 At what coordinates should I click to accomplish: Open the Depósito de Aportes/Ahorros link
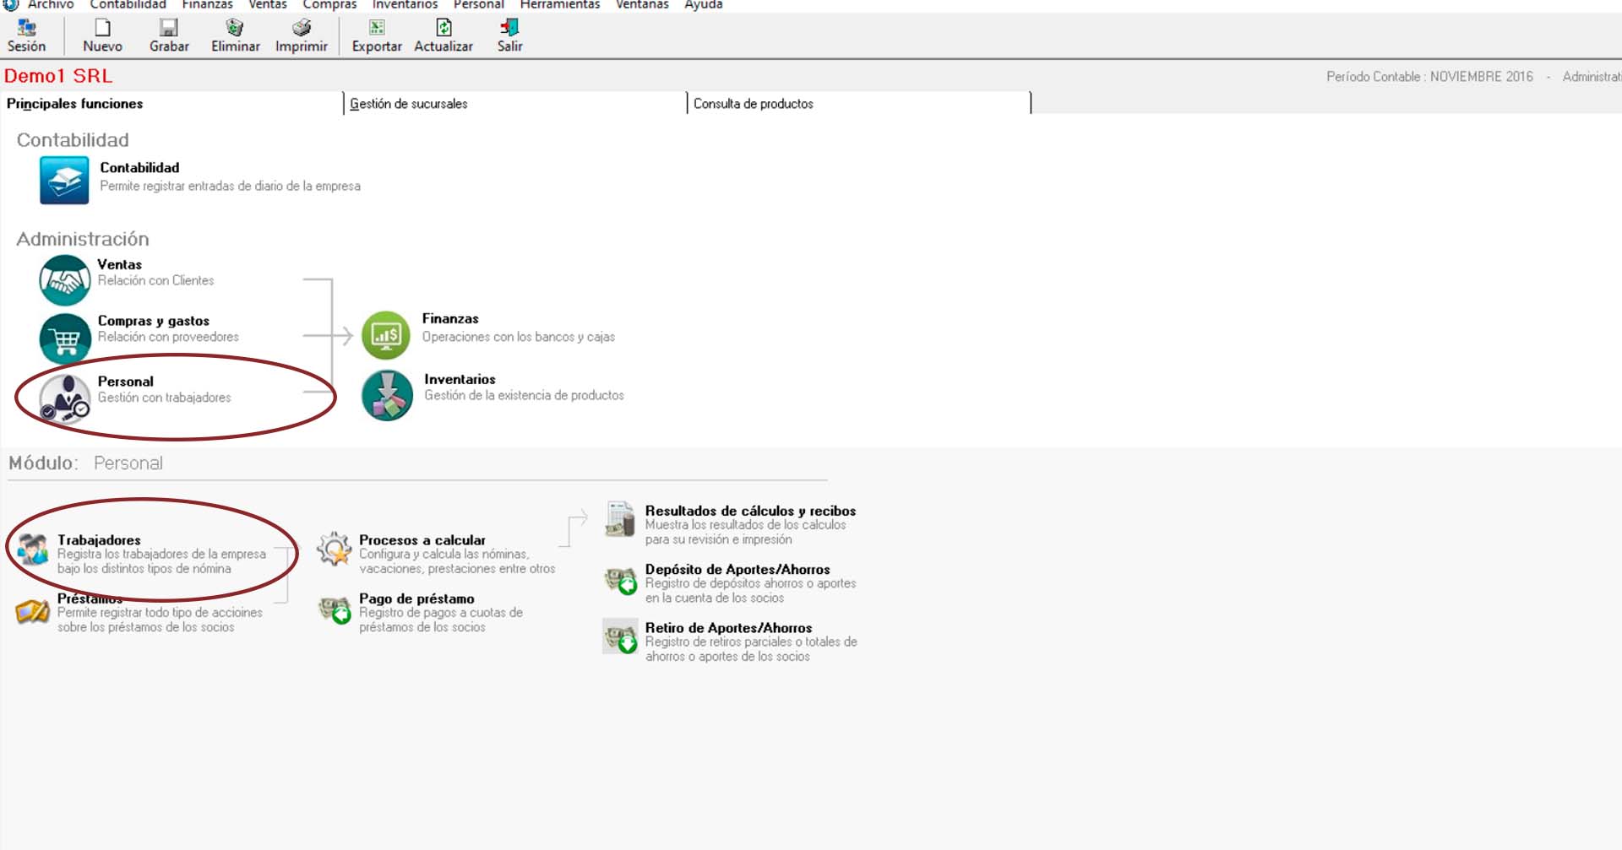[737, 570]
